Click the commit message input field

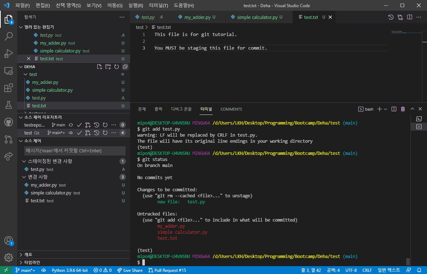click(75, 151)
